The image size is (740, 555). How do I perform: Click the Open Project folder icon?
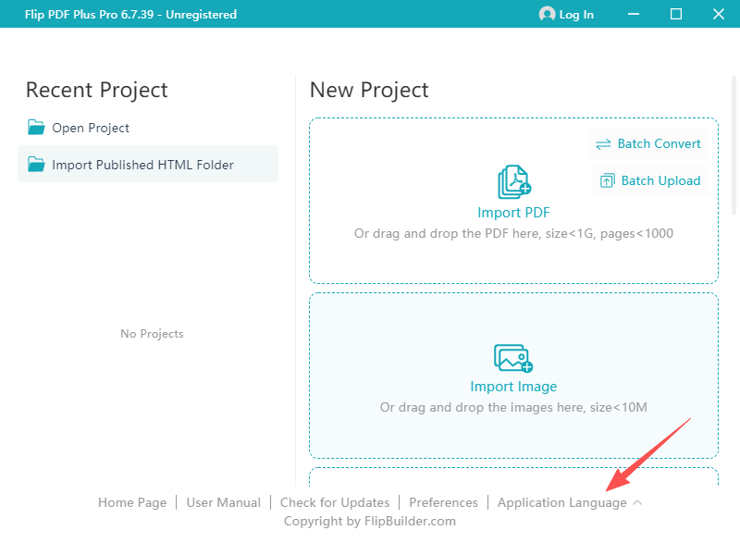point(36,128)
